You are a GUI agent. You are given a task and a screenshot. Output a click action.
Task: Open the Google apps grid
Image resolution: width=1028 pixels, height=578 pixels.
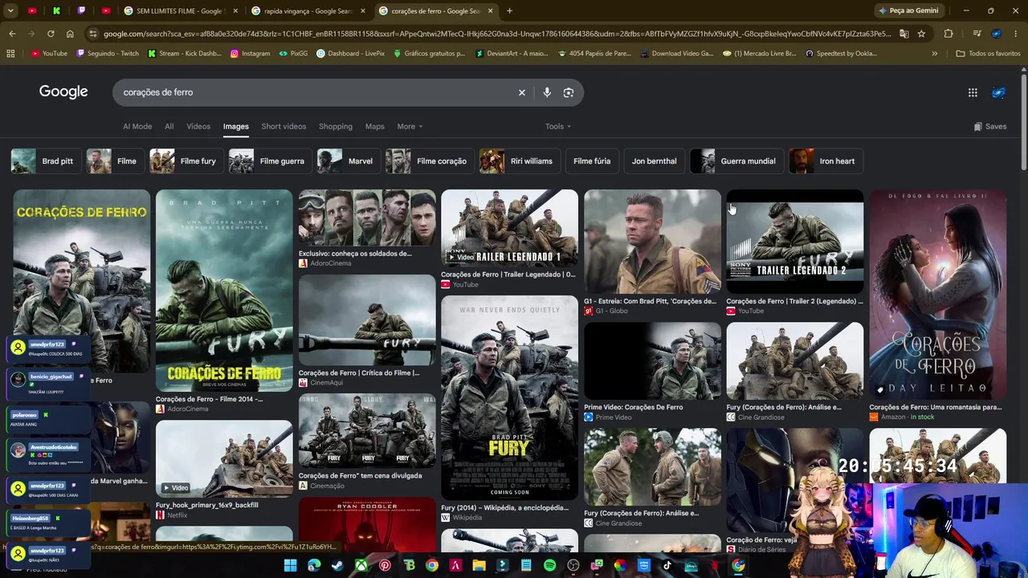point(973,92)
